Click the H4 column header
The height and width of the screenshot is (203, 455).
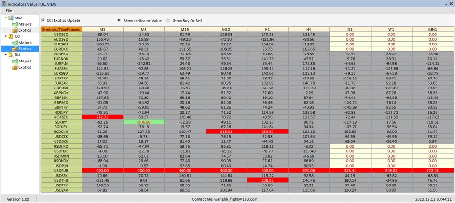[x=309, y=29]
